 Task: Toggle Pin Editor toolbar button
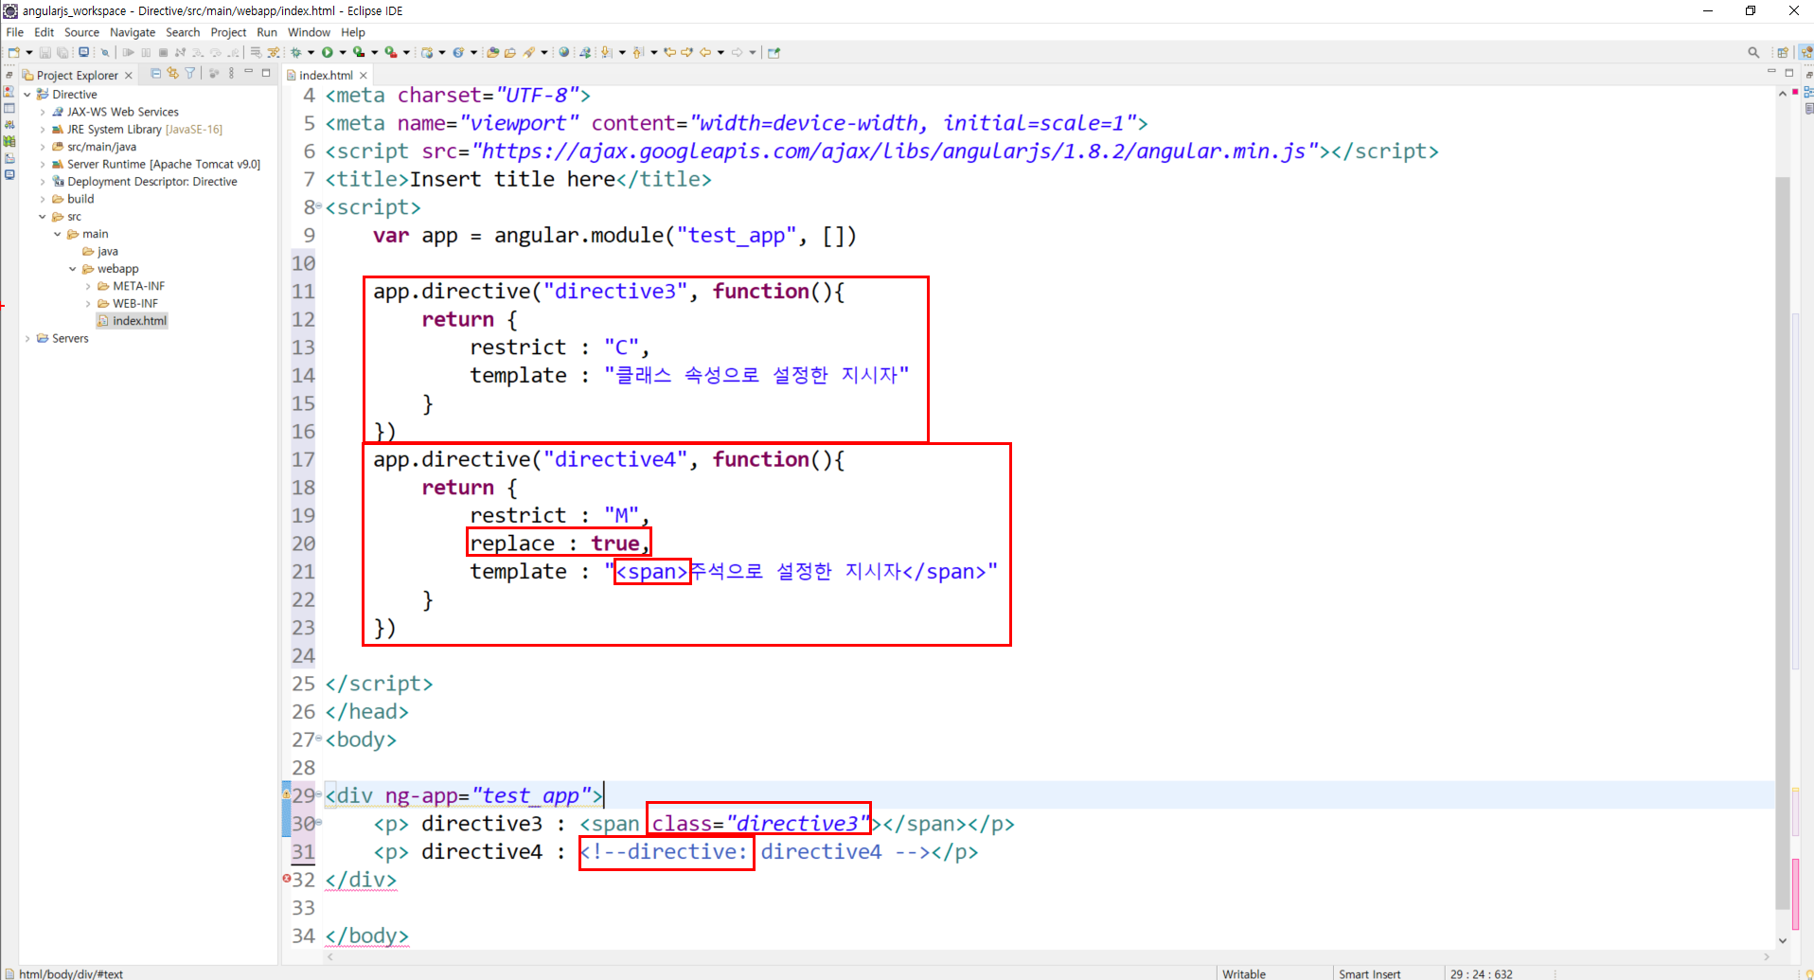774,52
